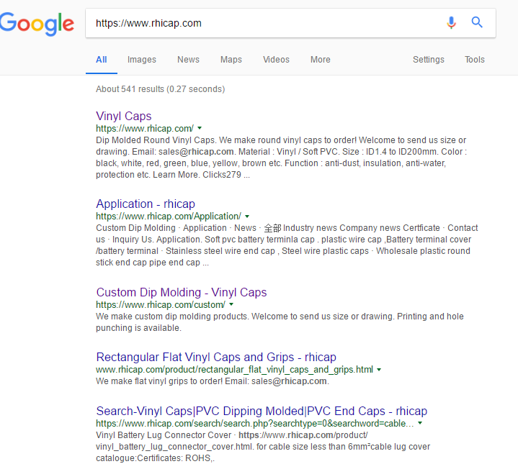This screenshot has height=464, width=518.
Task: Click the https://www.rhicap.com/custom/ URL text
Action: (x=161, y=305)
